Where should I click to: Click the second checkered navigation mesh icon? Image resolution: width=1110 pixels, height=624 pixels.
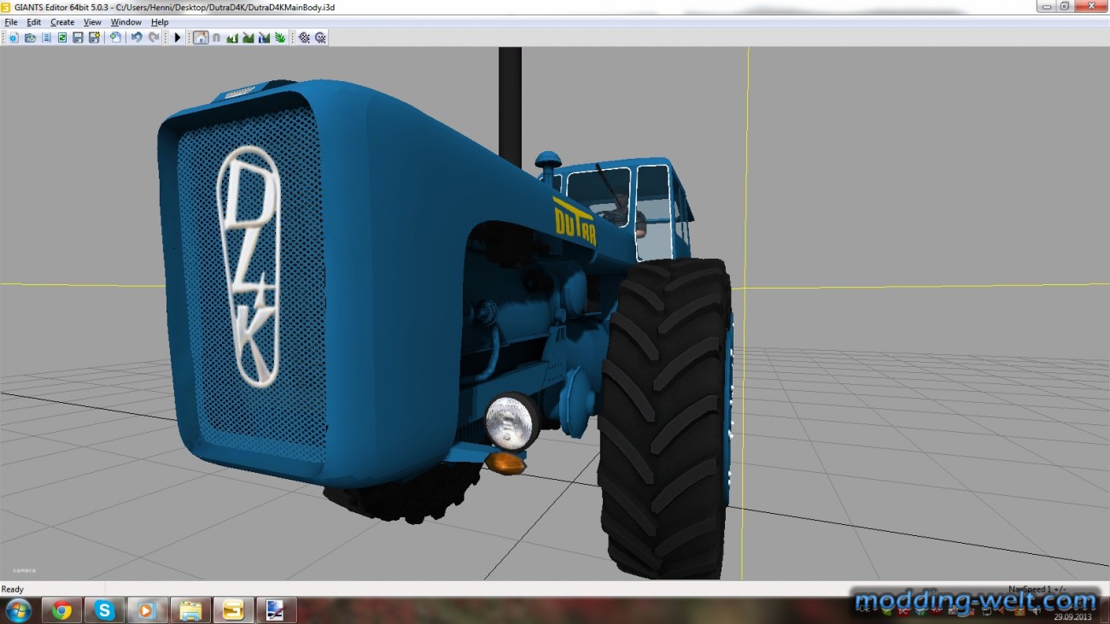(x=320, y=38)
